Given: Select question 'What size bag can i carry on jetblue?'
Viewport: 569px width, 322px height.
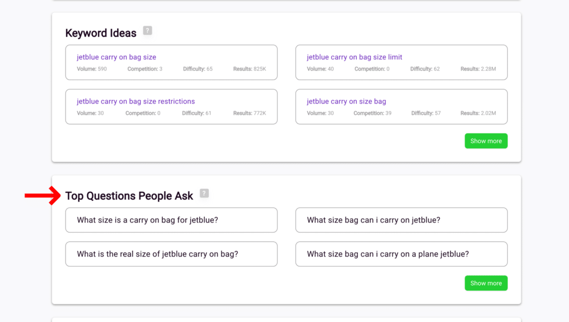Looking at the screenshot, I should point(401,220).
